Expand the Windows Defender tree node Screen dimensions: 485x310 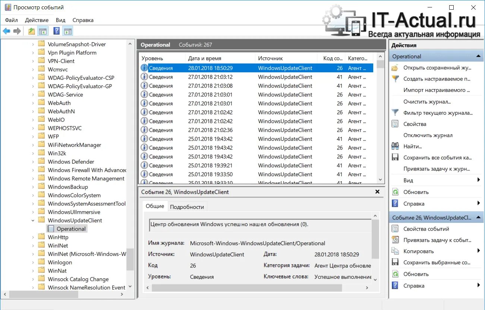33,162
